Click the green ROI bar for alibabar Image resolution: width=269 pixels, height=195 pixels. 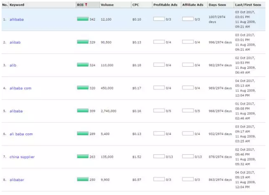83,179
